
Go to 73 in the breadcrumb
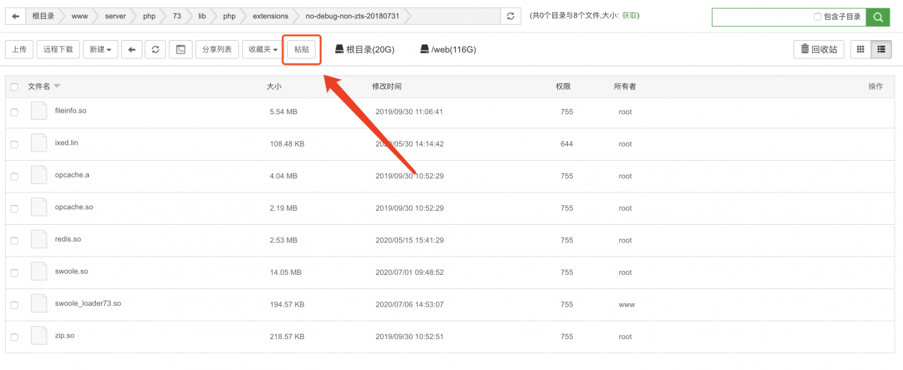pyautogui.click(x=177, y=16)
